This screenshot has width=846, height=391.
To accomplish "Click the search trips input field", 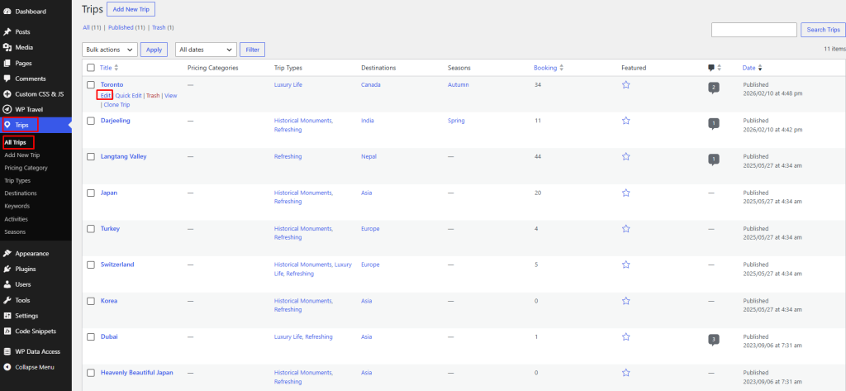I will pyautogui.click(x=754, y=30).
